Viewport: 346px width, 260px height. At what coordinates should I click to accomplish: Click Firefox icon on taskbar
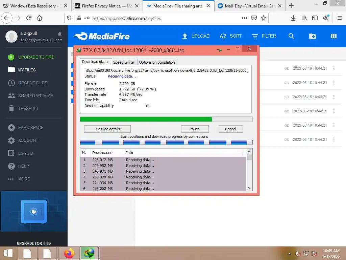[69, 253]
